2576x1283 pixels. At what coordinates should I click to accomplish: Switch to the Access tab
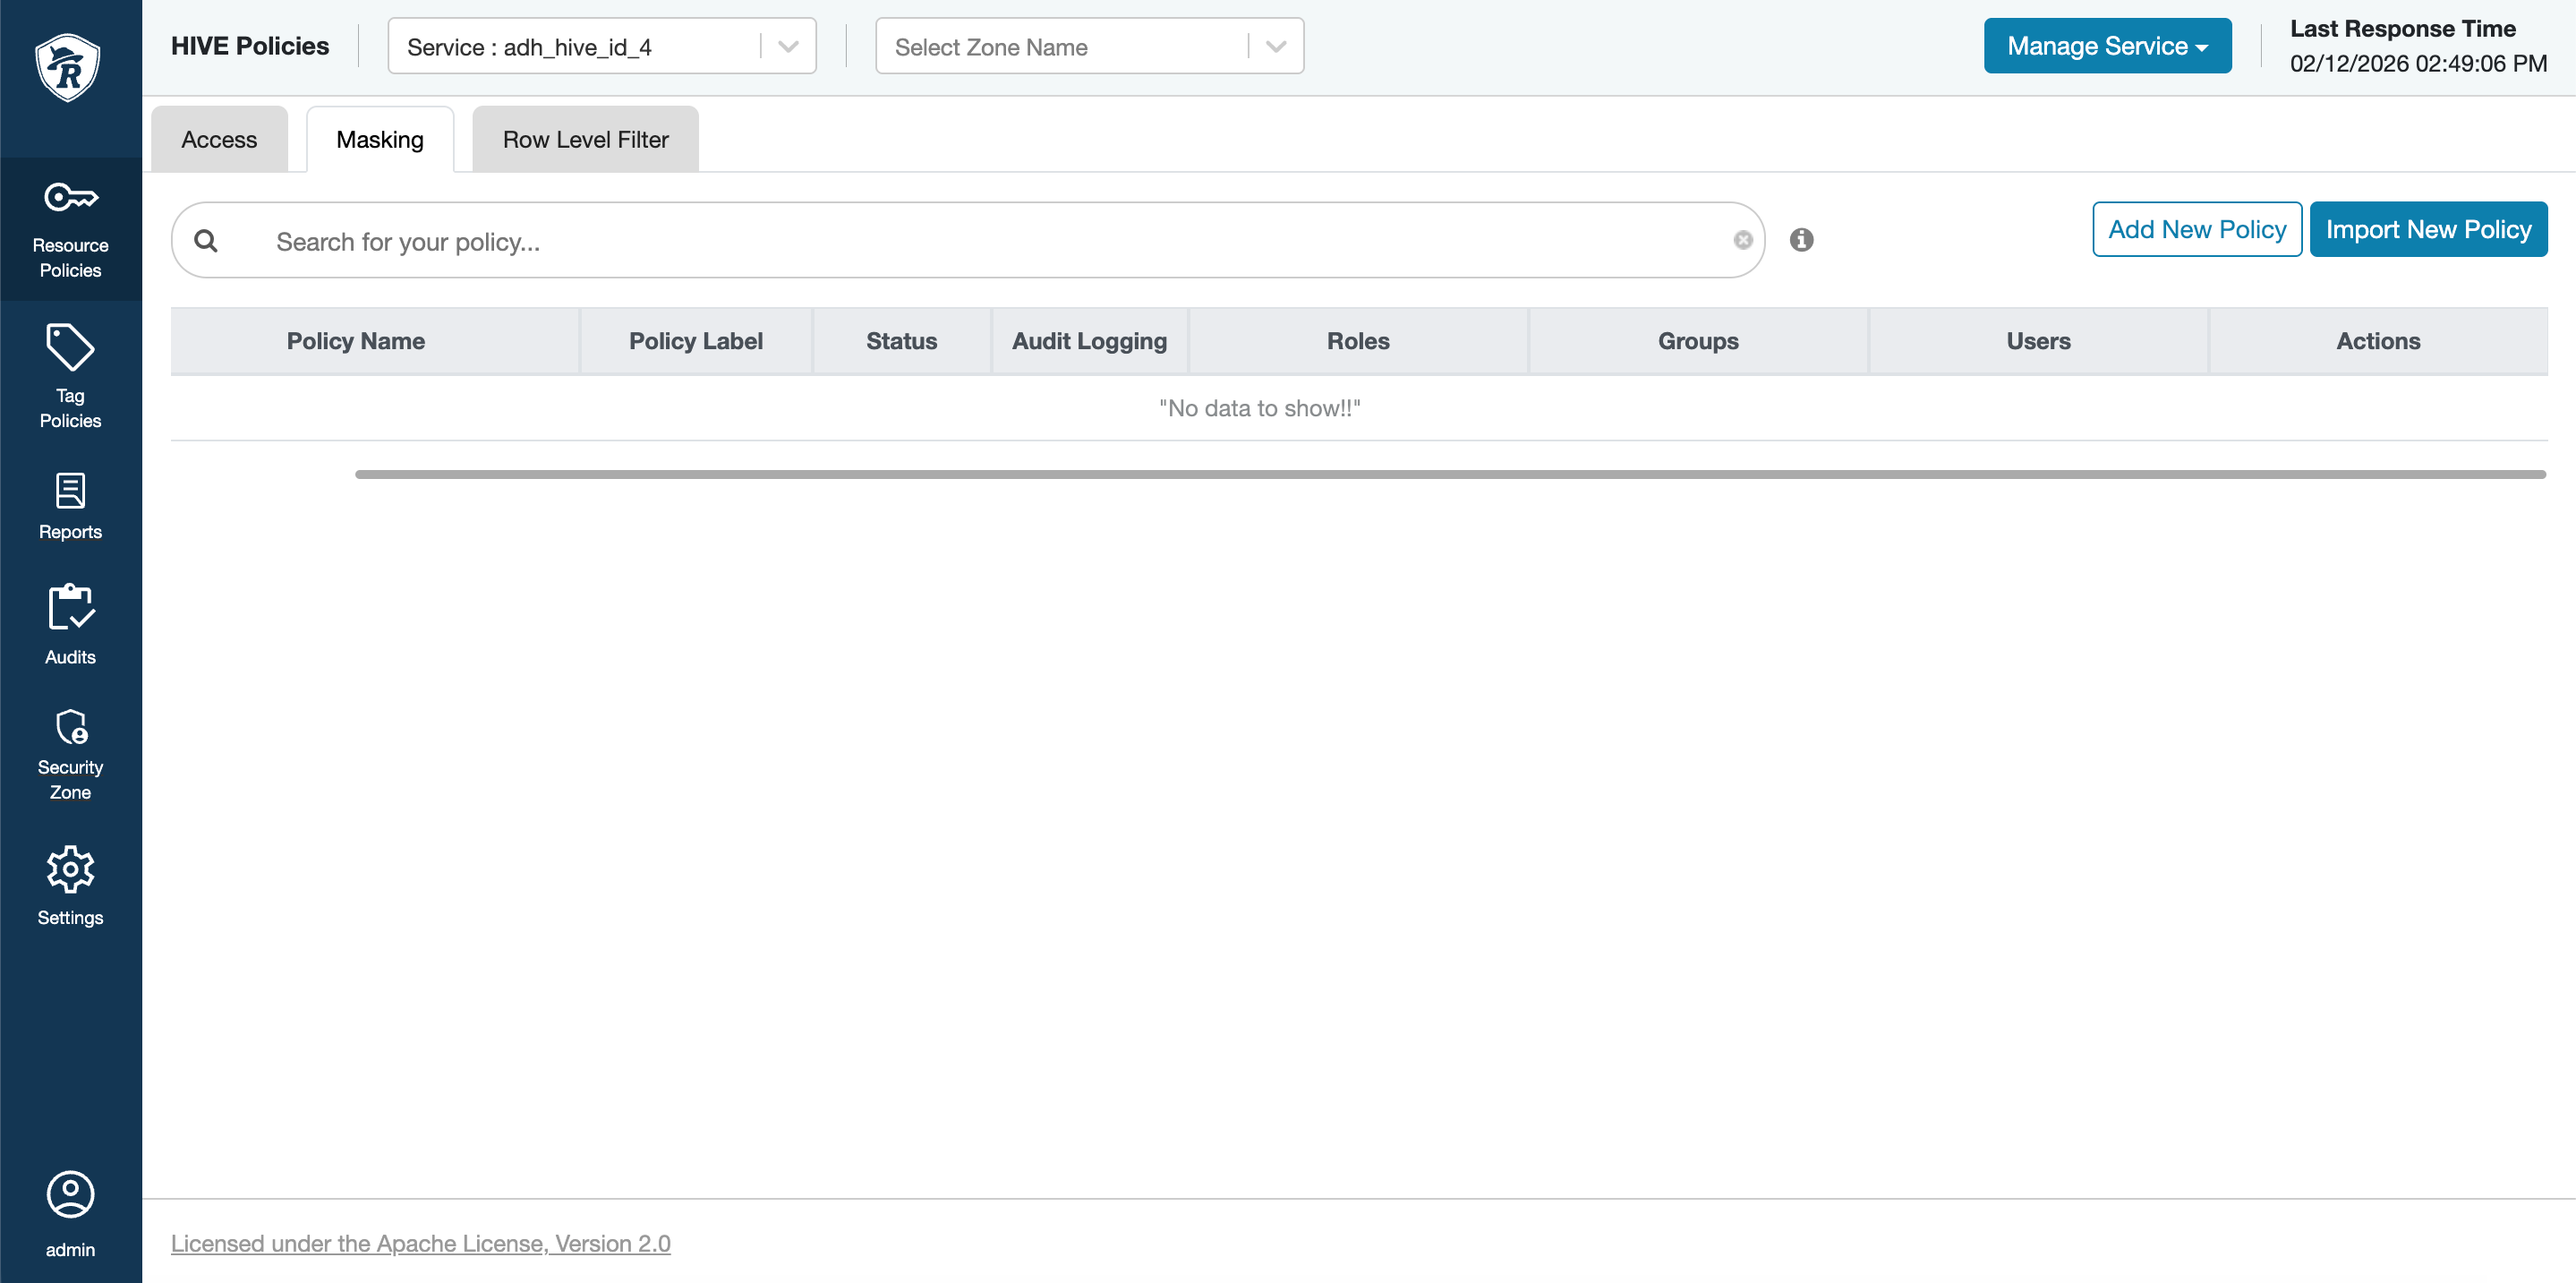[219, 139]
